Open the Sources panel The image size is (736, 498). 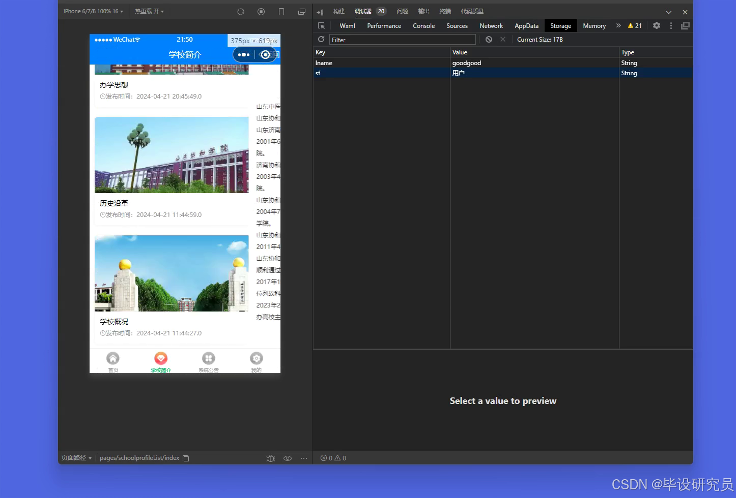(457, 26)
